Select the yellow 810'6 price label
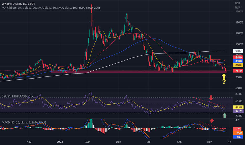The height and width of the screenshot is (145, 245). (238, 65)
